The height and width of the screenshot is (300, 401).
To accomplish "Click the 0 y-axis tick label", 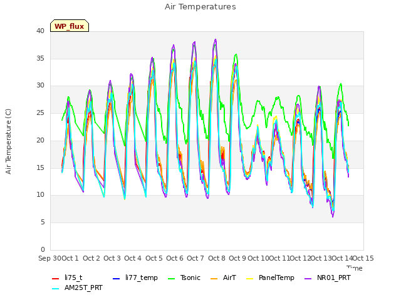I will (43, 249).
